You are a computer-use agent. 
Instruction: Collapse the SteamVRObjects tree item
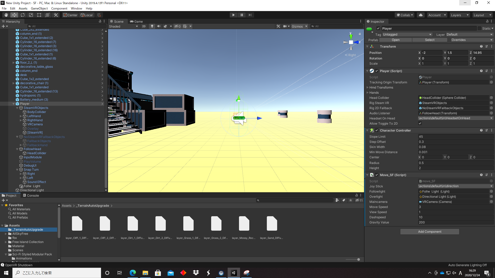coord(17,108)
